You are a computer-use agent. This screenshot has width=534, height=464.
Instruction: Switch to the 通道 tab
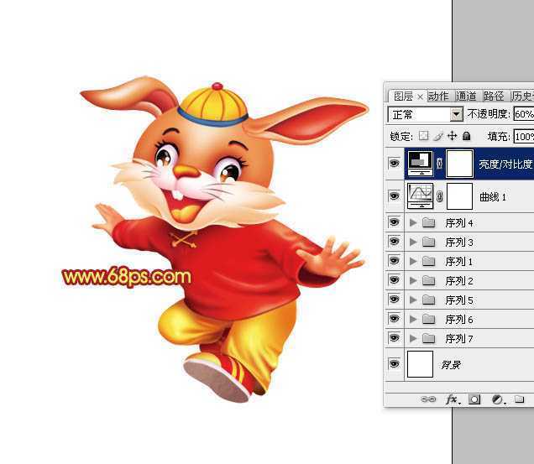point(466,96)
